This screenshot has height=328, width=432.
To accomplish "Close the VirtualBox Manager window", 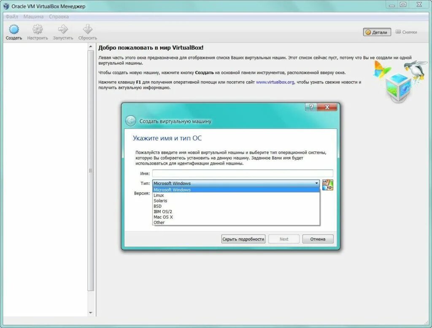I will (x=419, y=5).
